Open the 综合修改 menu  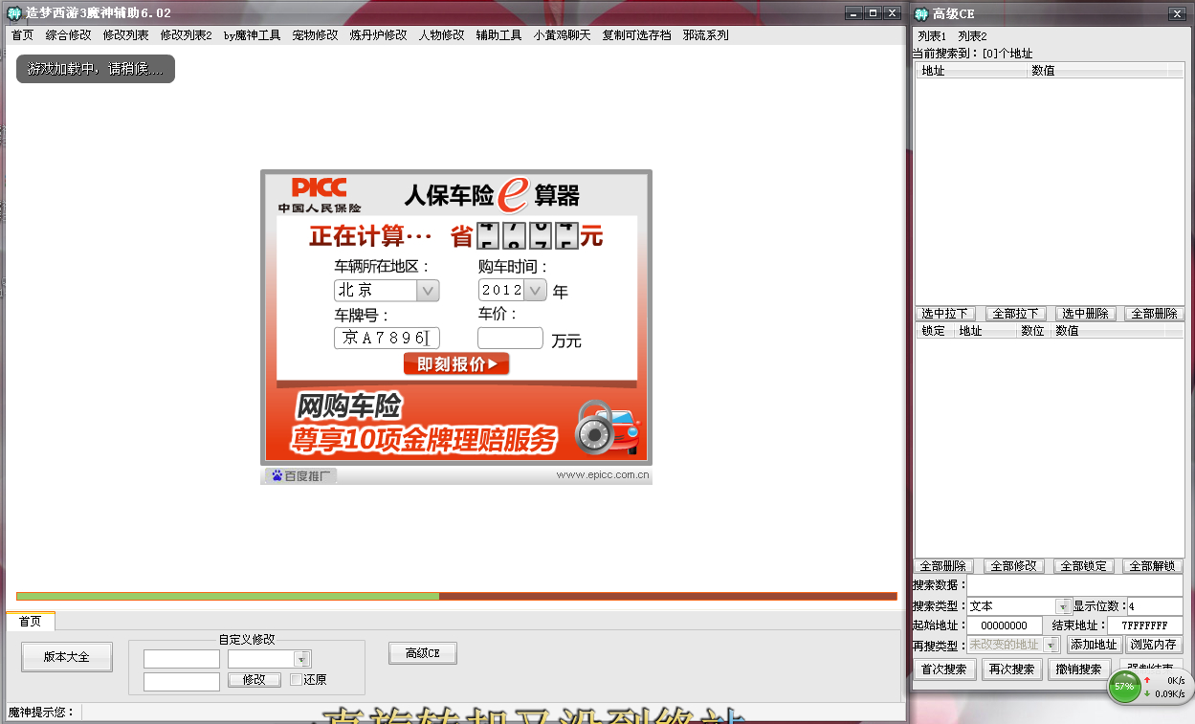coord(68,35)
